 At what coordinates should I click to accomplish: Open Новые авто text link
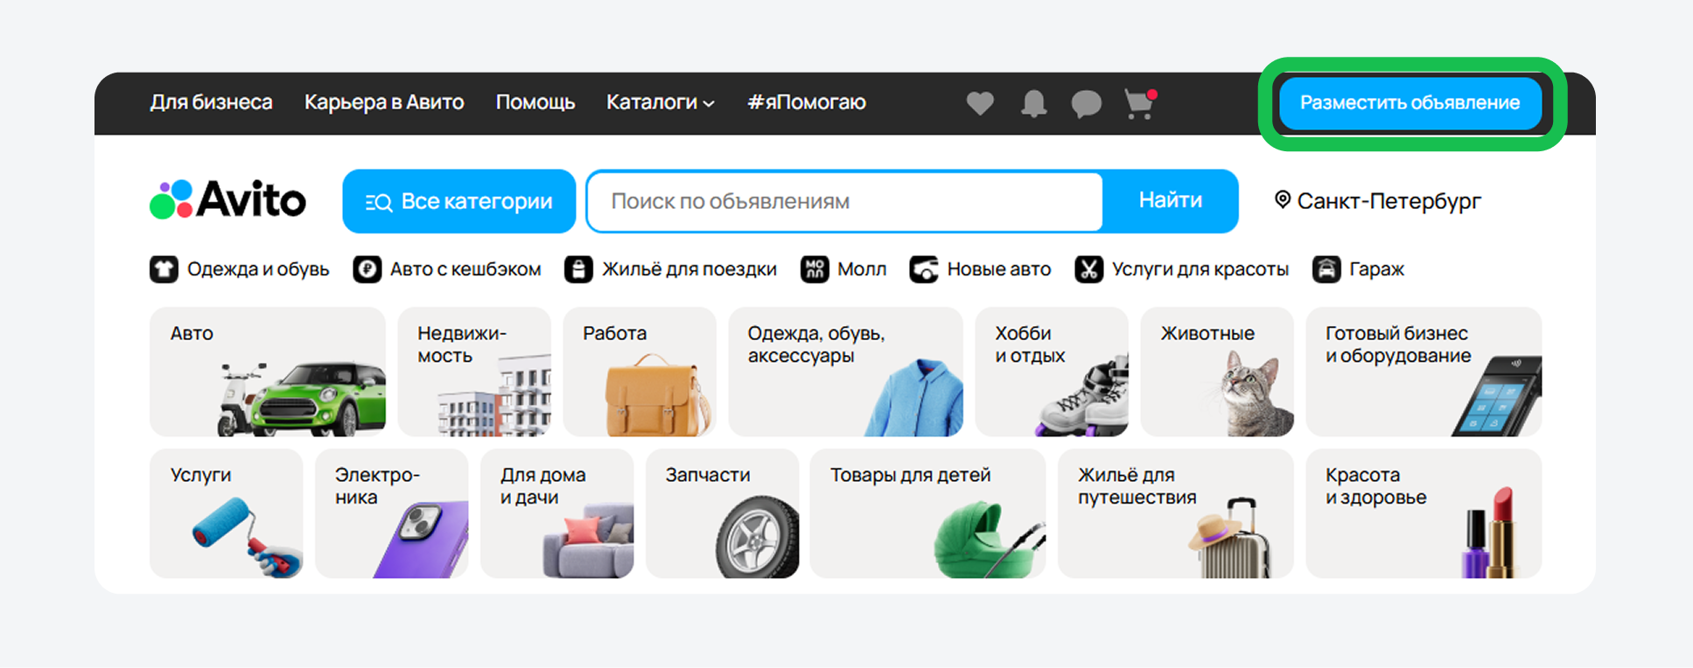(x=999, y=269)
